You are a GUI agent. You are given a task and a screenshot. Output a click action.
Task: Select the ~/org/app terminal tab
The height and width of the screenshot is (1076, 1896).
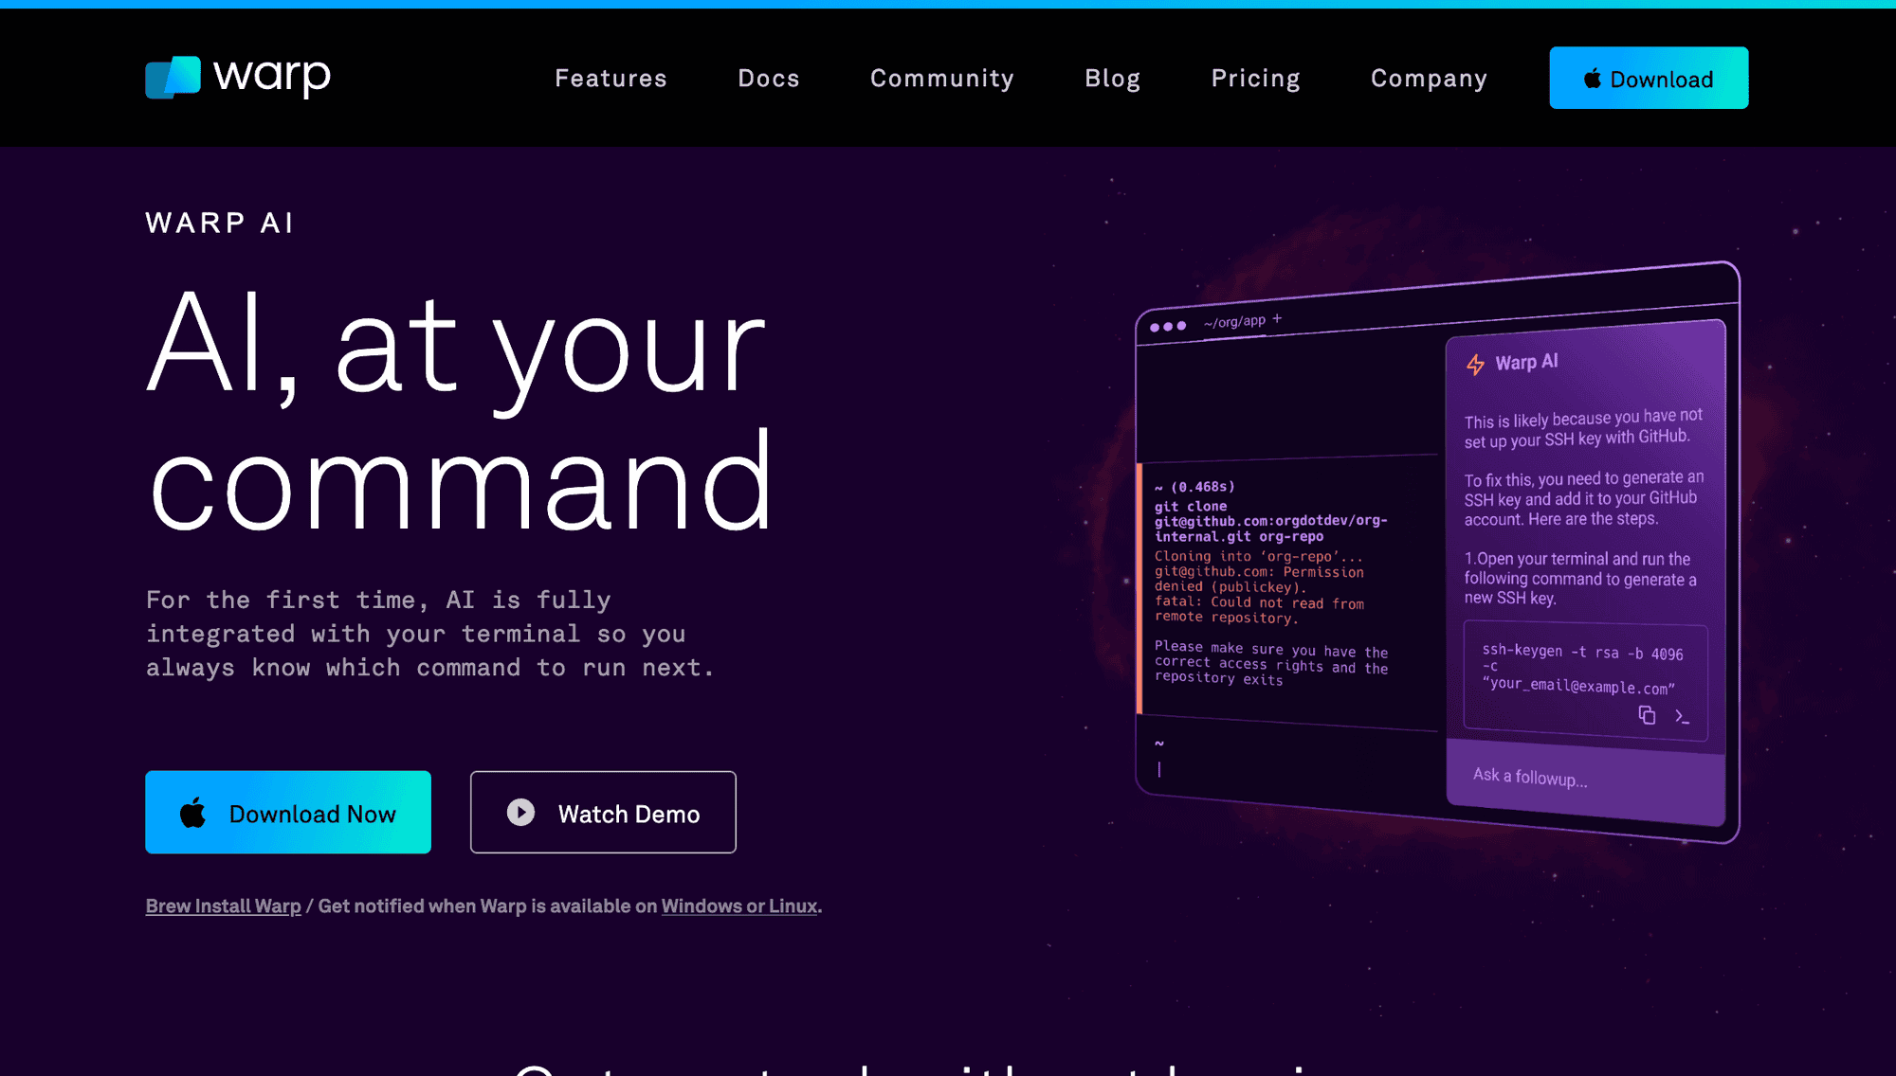[x=1234, y=322]
